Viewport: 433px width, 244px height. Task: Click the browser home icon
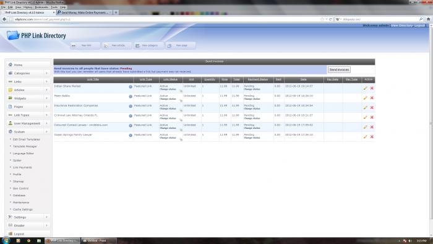(428, 19)
